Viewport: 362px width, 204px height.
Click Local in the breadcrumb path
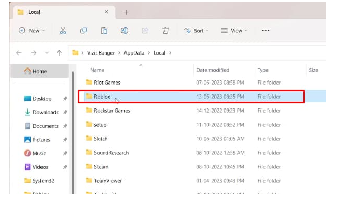pos(159,53)
